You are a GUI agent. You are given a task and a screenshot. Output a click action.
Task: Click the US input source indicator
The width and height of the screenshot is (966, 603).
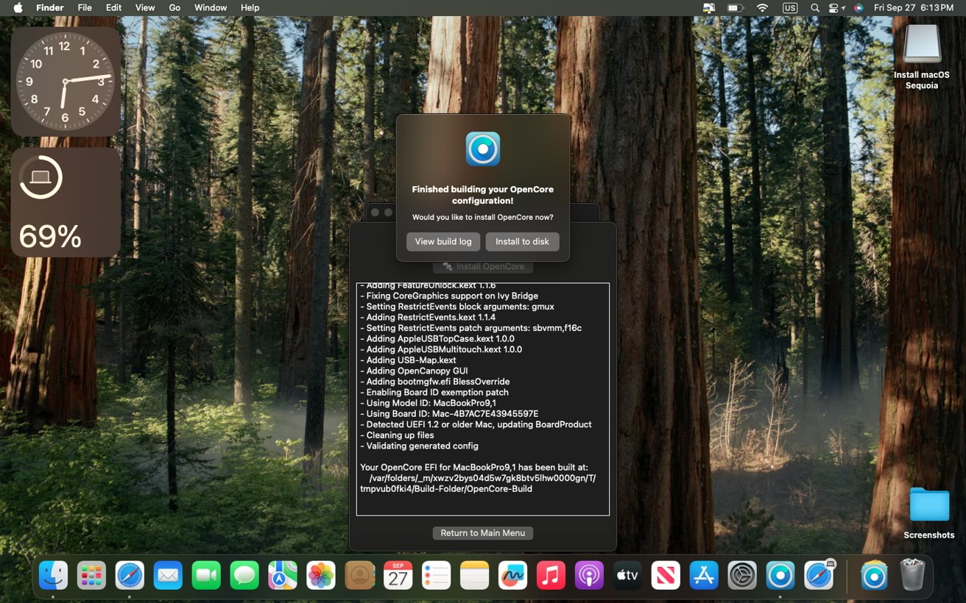790,7
